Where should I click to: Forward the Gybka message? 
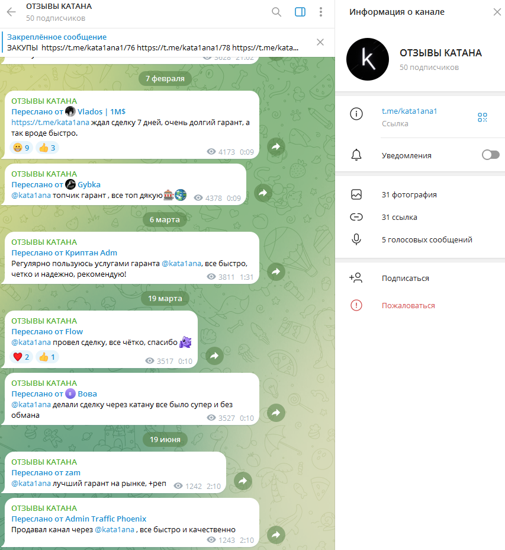263,193
